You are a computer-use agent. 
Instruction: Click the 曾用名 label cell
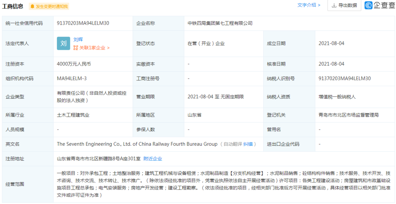click(289, 130)
